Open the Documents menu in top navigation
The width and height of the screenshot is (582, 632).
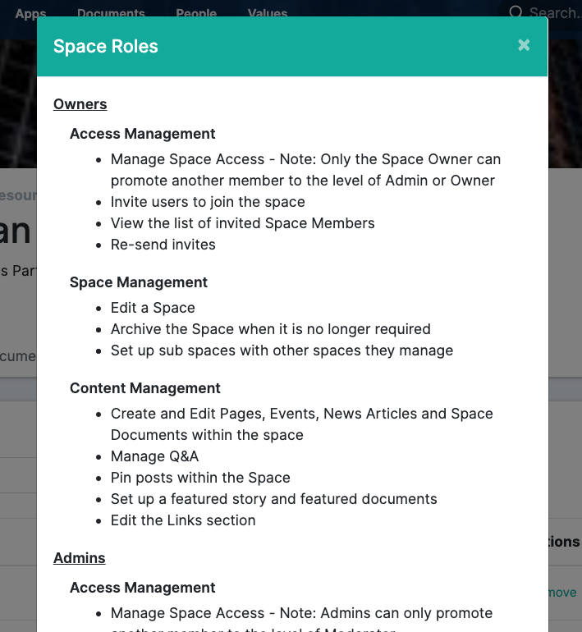click(x=111, y=14)
